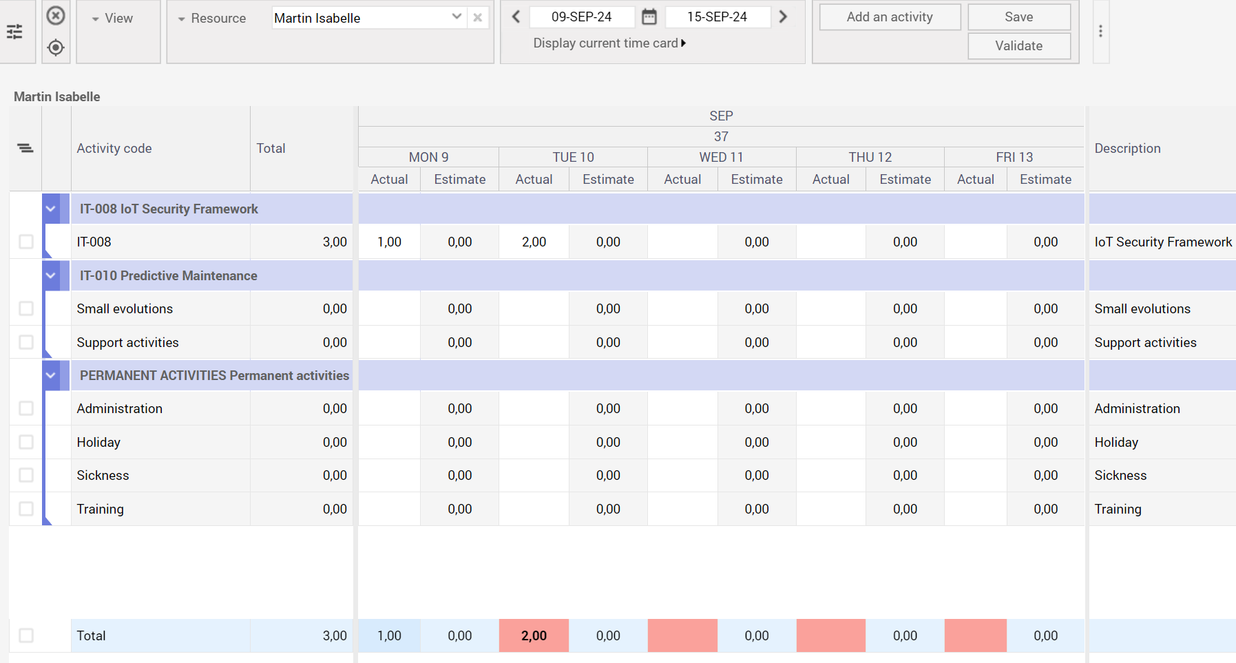1236x663 pixels.
Task: Go to previous week with left arrow
Action: [516, 16]
